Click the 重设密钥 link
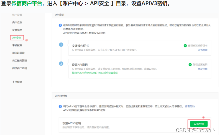This screenshot has width=219, height=135. (x=203, y=69)
